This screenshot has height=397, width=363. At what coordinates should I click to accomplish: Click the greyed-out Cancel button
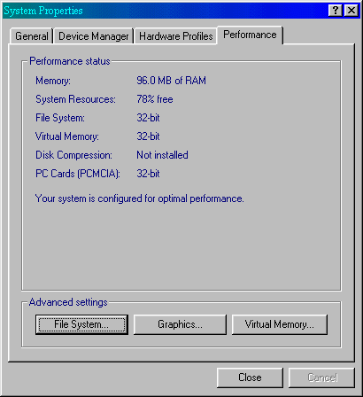click(x=321, y=378)
